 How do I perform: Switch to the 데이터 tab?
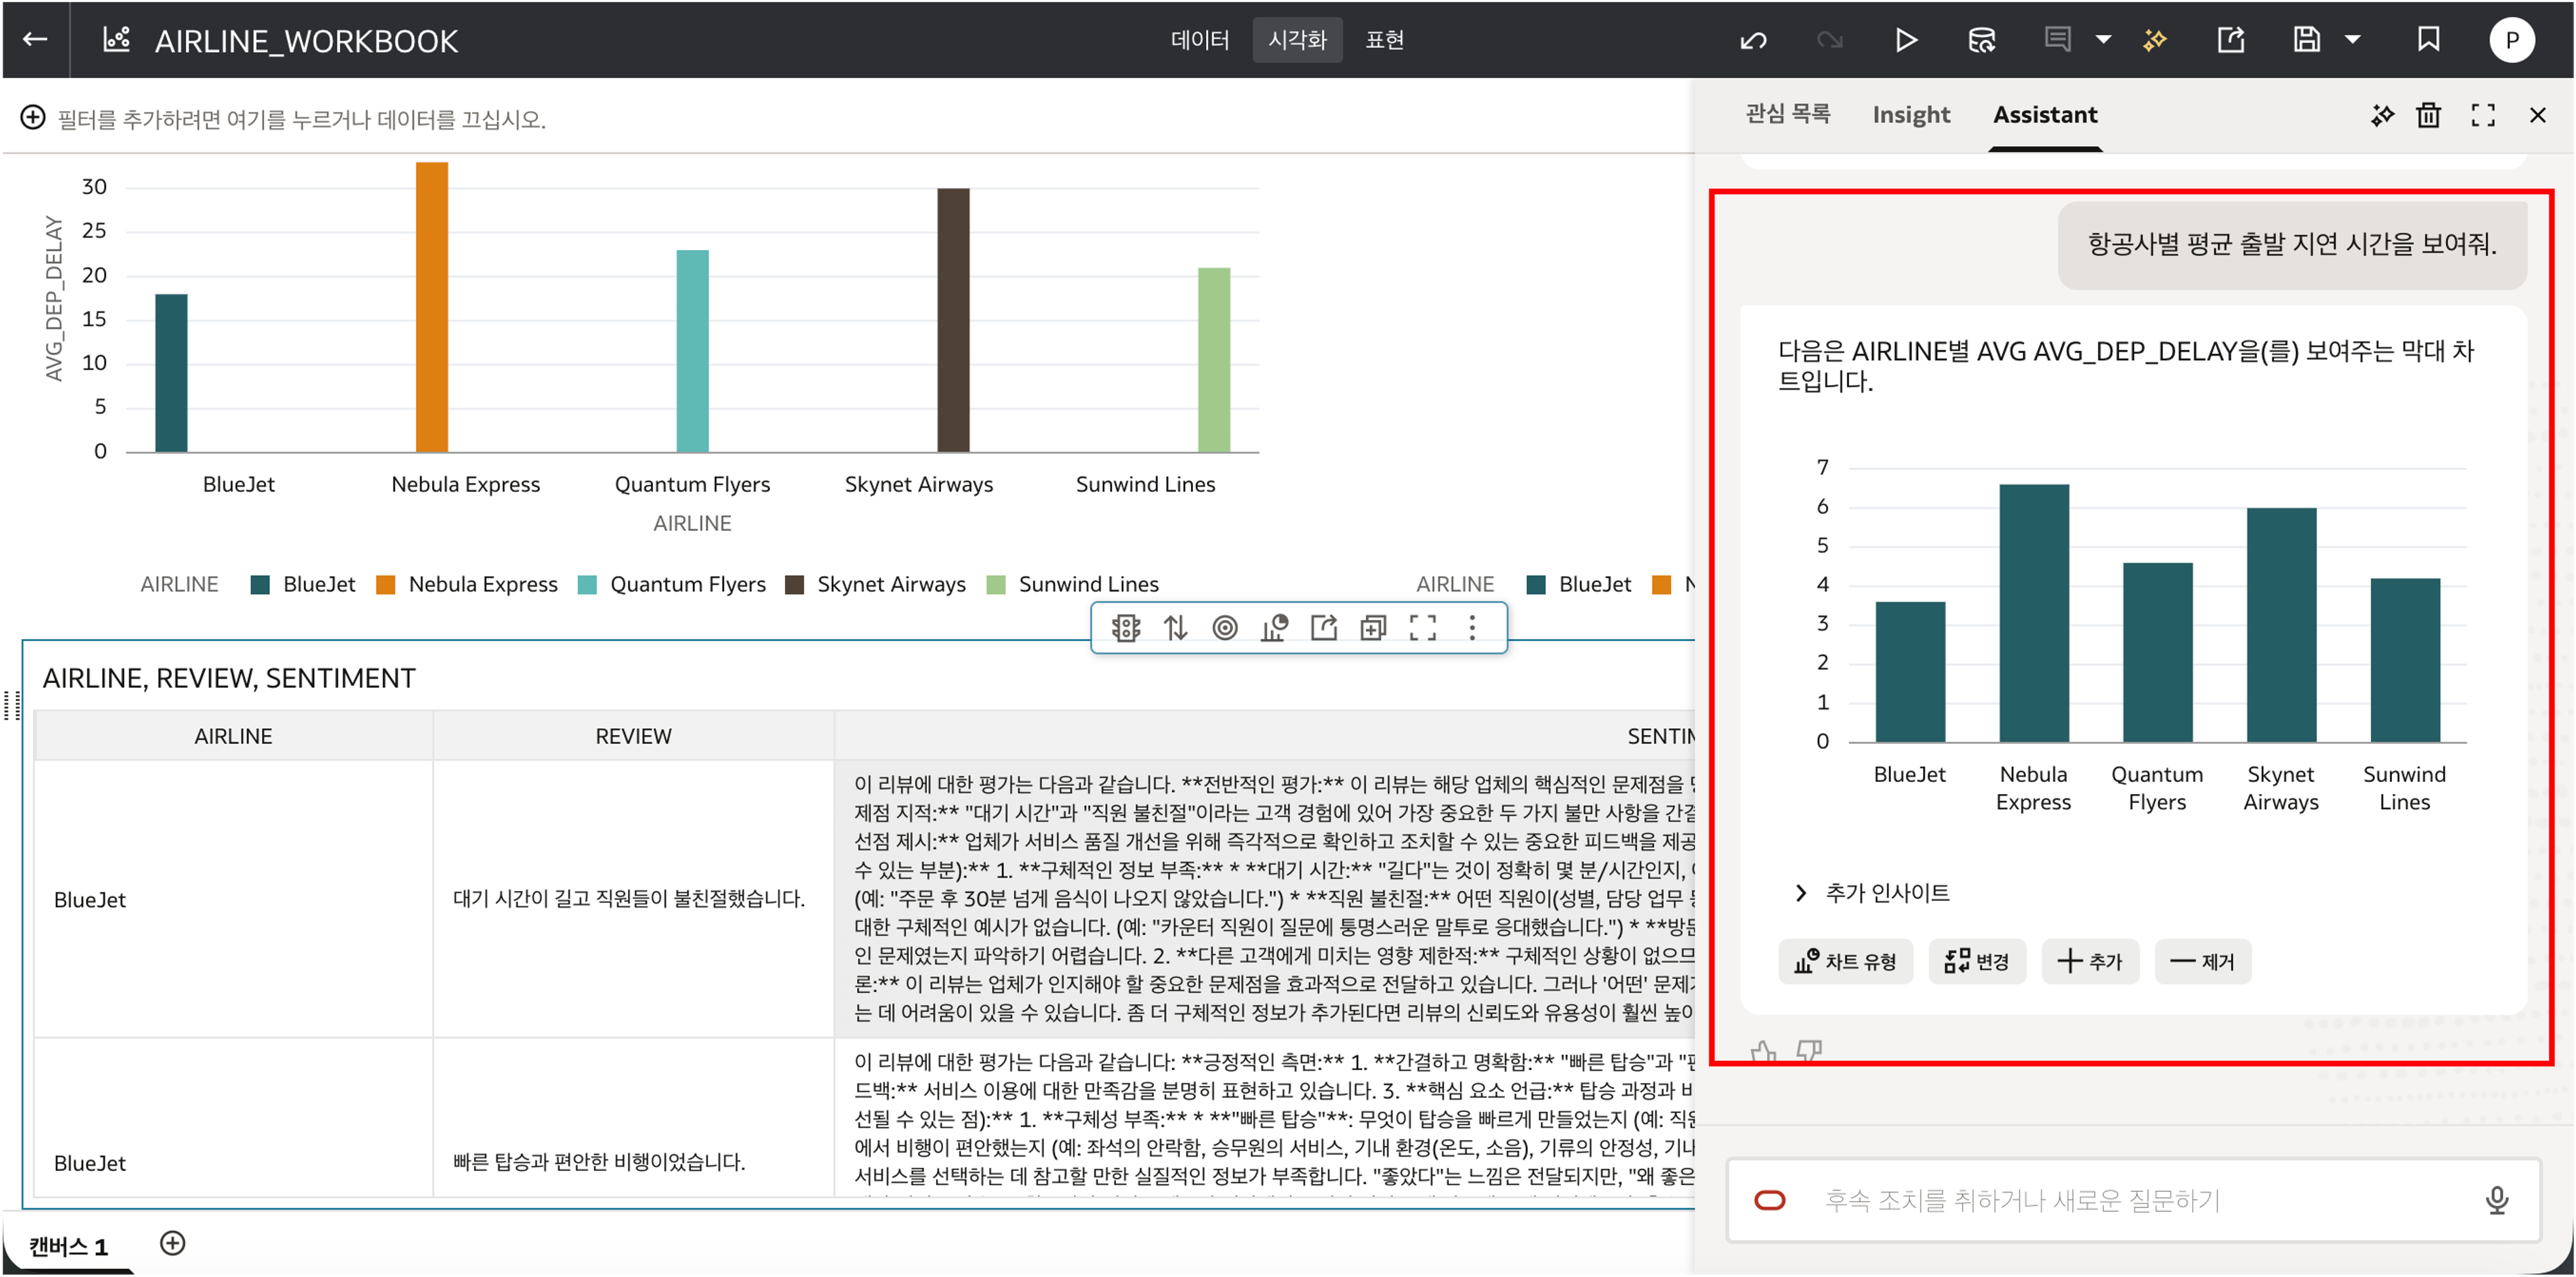pyautogui.click(x=1200, y=40)
